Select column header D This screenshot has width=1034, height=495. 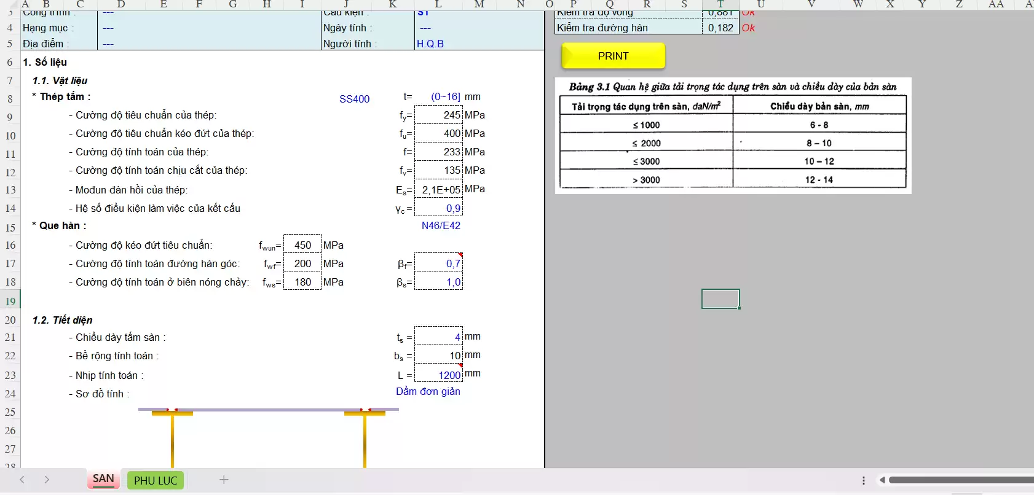pyautogui.click(x=121, y=4)
